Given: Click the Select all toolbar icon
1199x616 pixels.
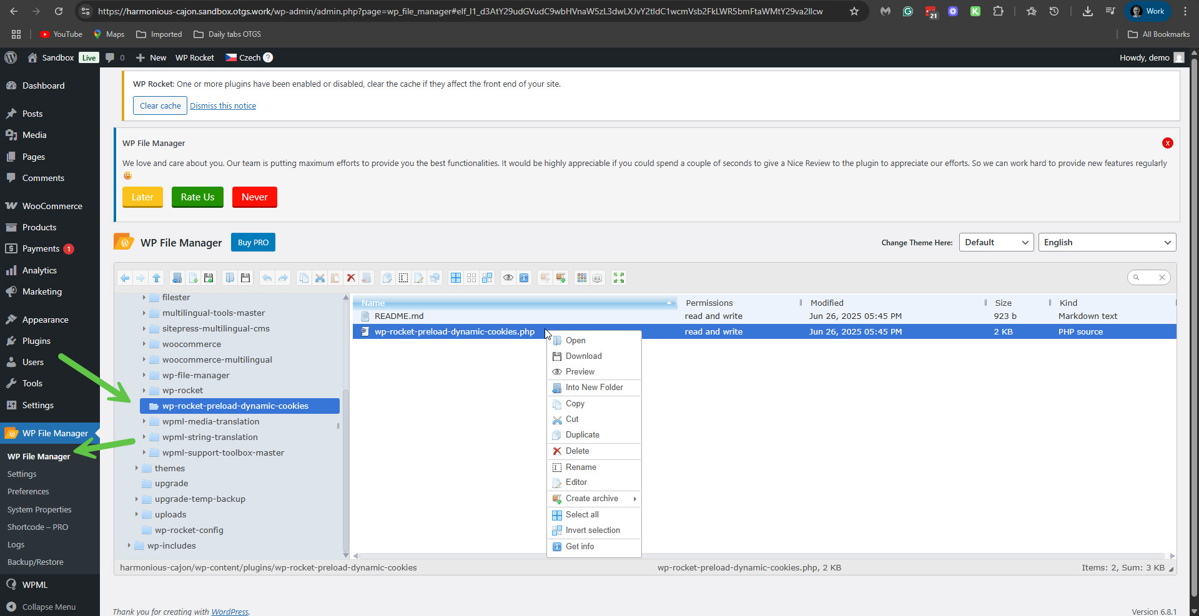Looking at the screenshot, I should [x=456, y=278].
